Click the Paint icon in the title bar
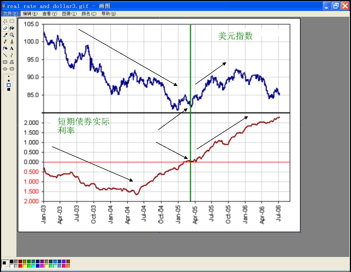 click(4, 6)
